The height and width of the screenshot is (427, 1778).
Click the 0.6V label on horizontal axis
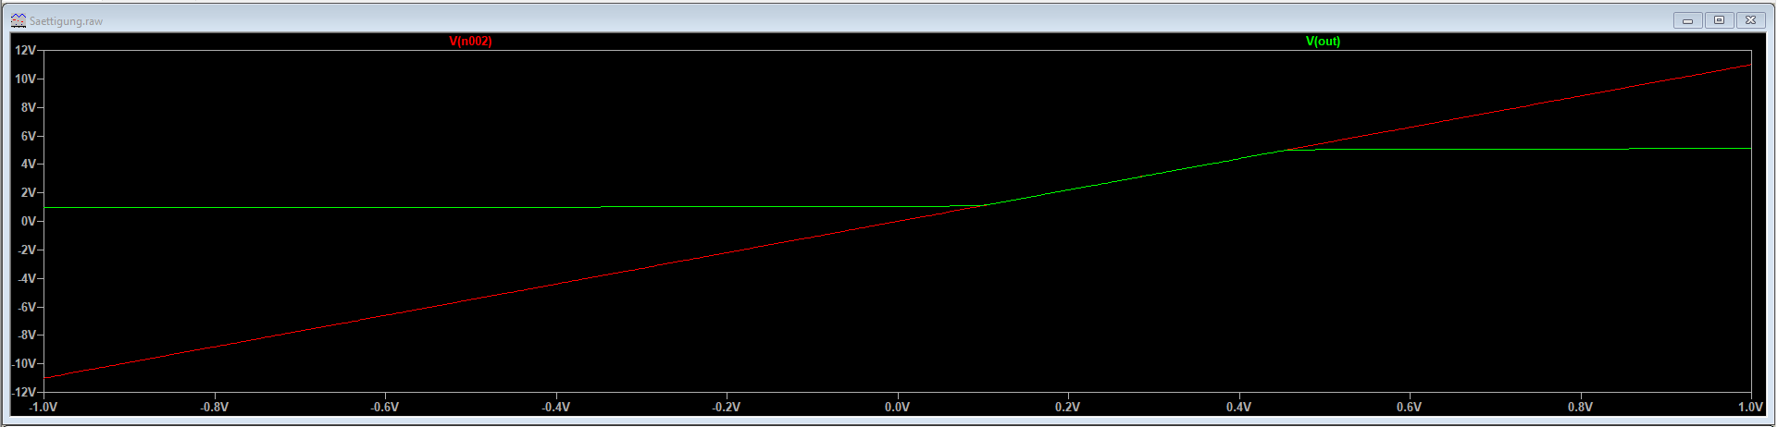[1410, 408]
